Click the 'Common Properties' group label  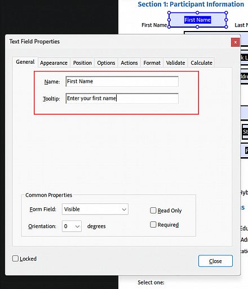point(48,195)
